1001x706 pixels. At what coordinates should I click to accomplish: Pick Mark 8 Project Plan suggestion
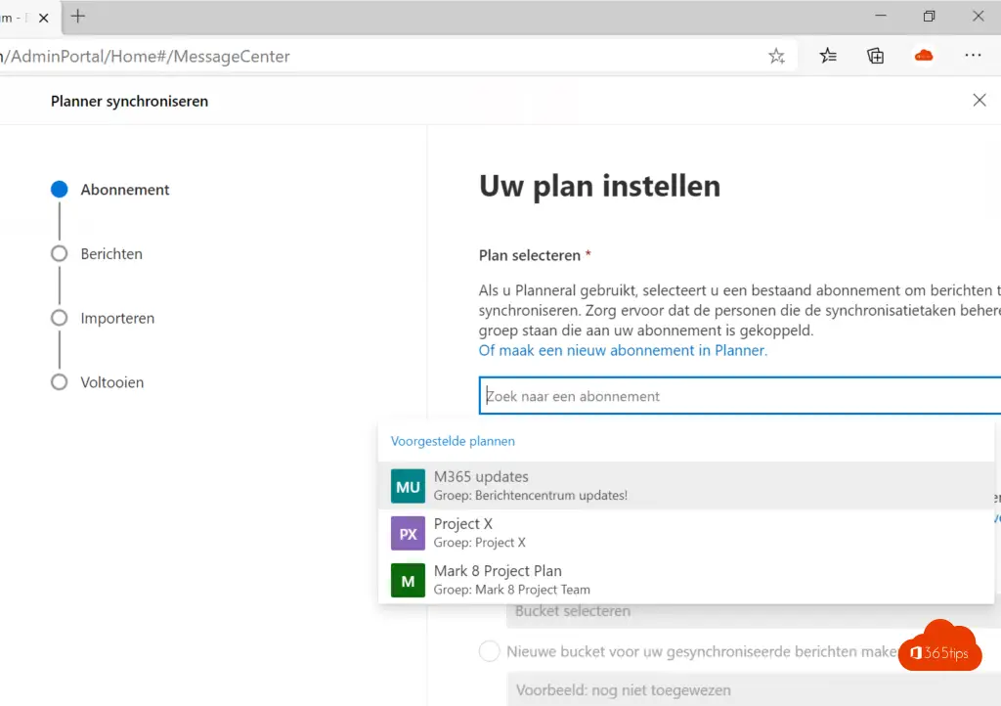click(x=498, y=571)
